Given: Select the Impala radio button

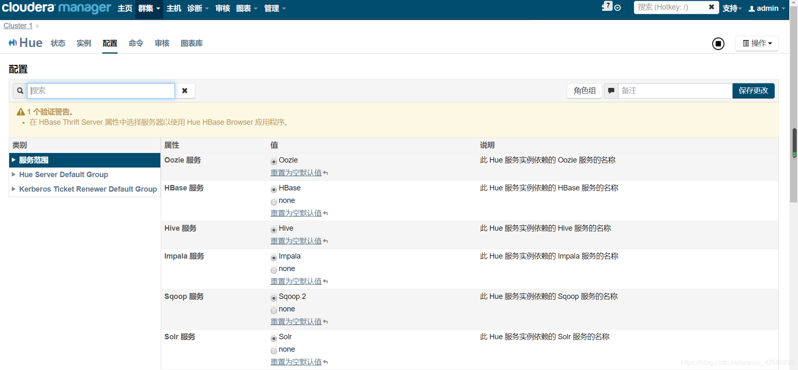Looking at the screenshot, I should [274, 258].
